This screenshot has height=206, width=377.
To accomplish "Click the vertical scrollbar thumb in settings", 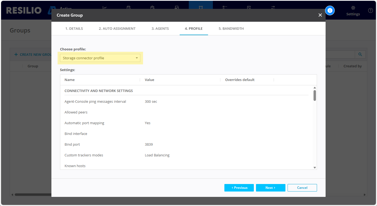I will point(315,95).
